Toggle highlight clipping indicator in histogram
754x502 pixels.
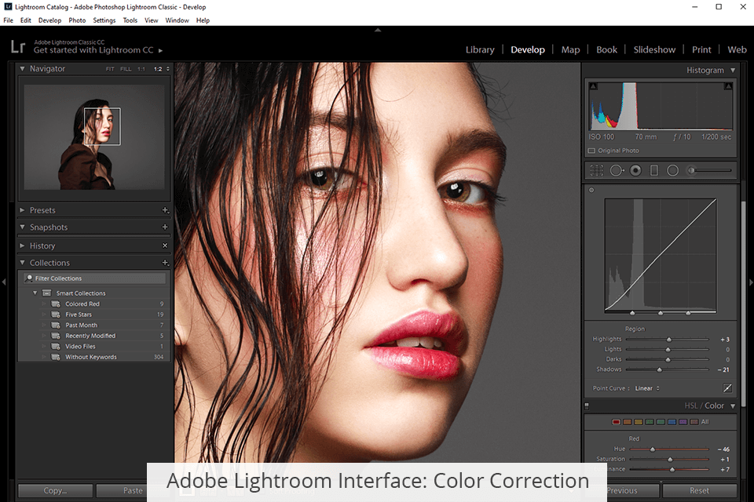729,86
